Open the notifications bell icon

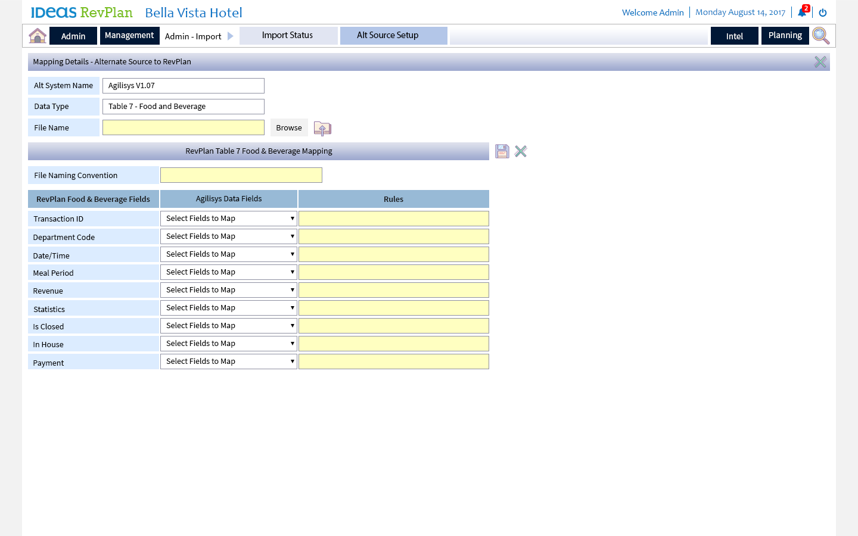[x=802, y=13]
